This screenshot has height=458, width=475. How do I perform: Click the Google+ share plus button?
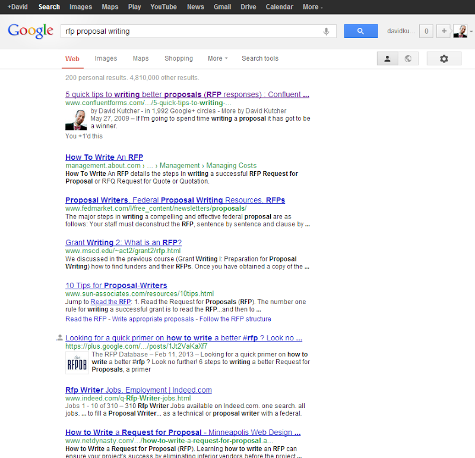click(x=444, y=31)
